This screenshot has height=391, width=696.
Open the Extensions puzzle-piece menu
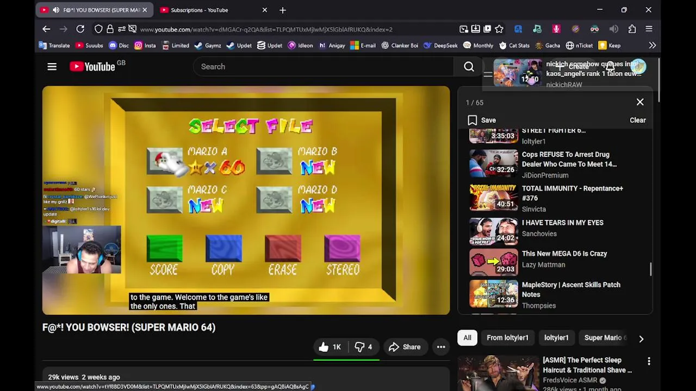coord(632,29)
